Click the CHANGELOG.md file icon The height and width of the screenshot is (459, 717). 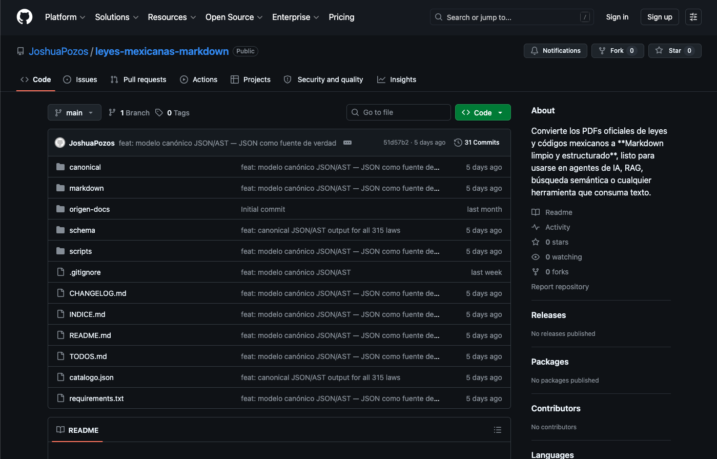click(x=60, y=293)
